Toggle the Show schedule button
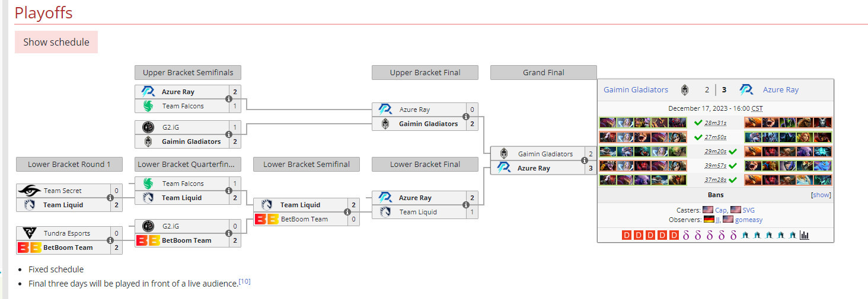 [x=56, y=42]
